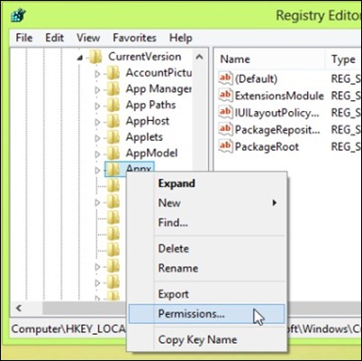
Task: Open the Favorites menu
Action: click(134, 38)
